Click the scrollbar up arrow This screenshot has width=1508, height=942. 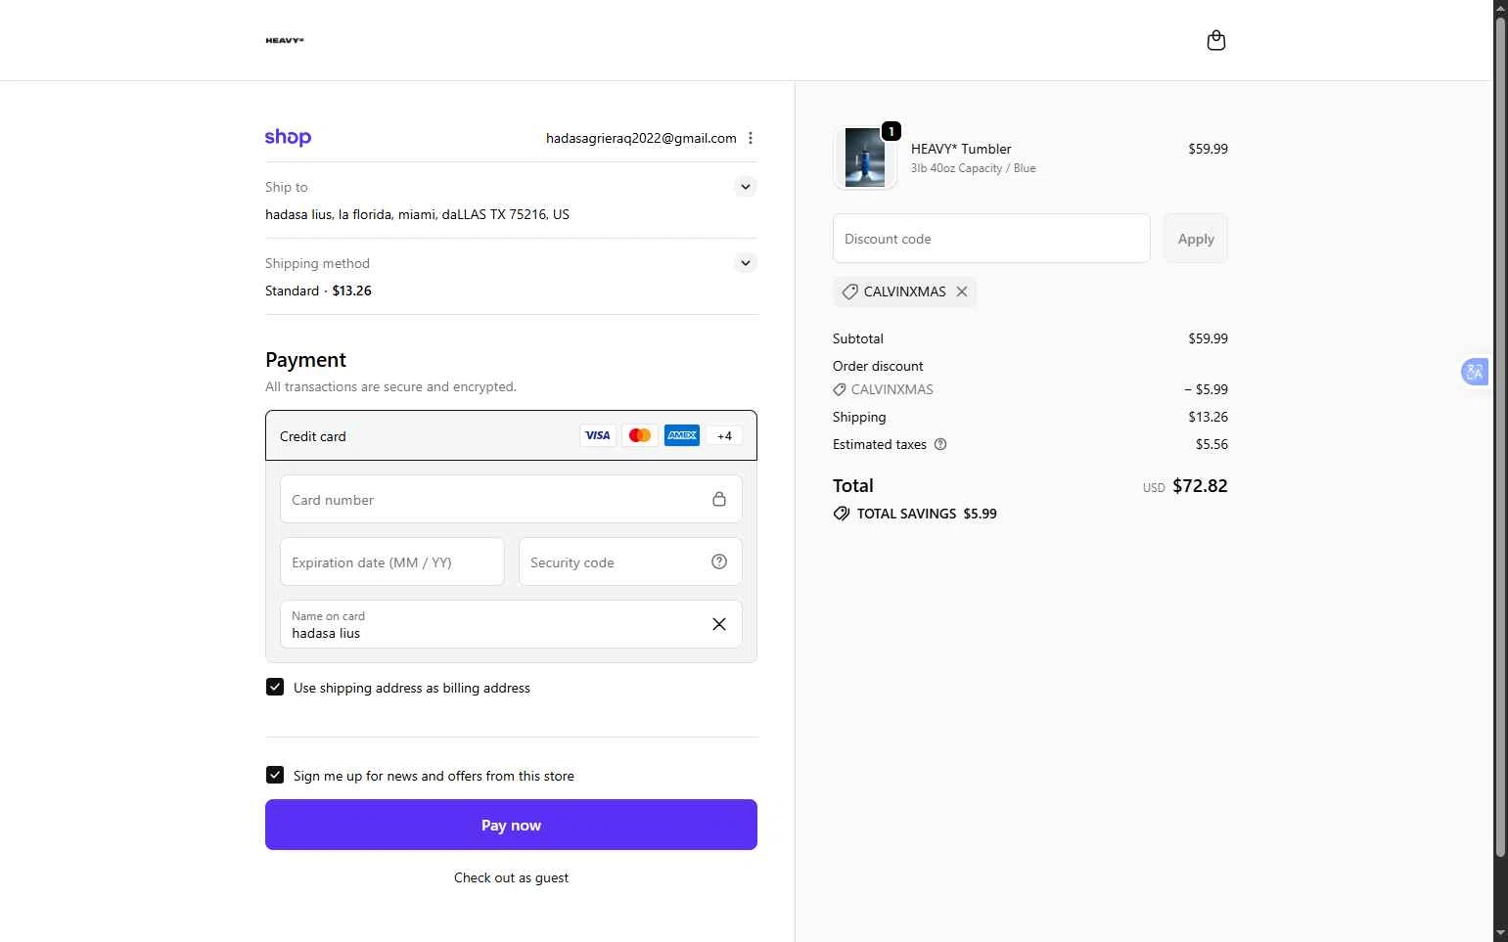point(1500,7)
